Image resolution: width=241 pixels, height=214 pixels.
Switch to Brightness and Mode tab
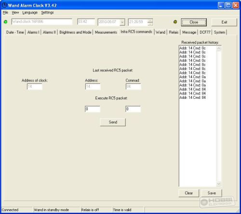pos(75,32)
